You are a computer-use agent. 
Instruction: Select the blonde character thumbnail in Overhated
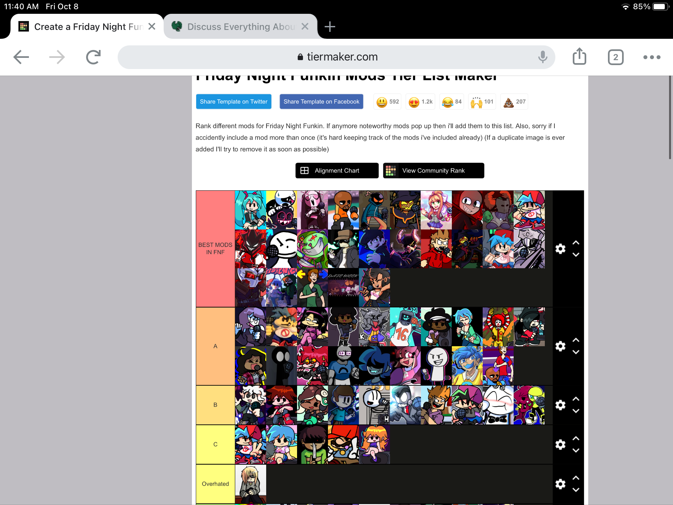pyautogui.click(x=250, y=484)
